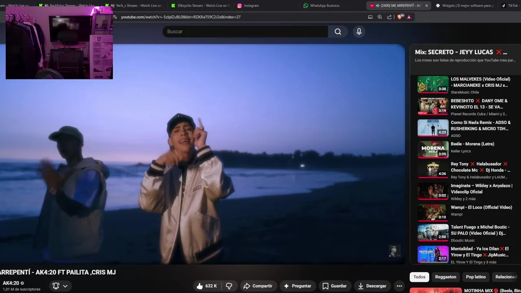Click Keller Lyrics channel name
The image size is (521, 293).
[460, 151]
